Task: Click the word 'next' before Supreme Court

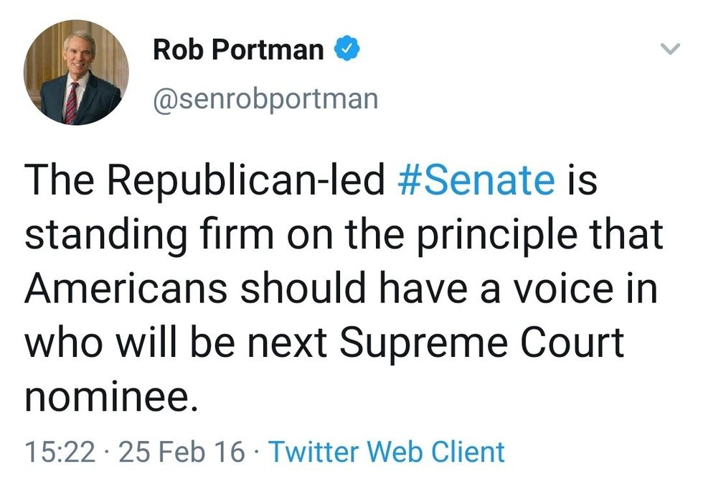Action: point(291,343)
